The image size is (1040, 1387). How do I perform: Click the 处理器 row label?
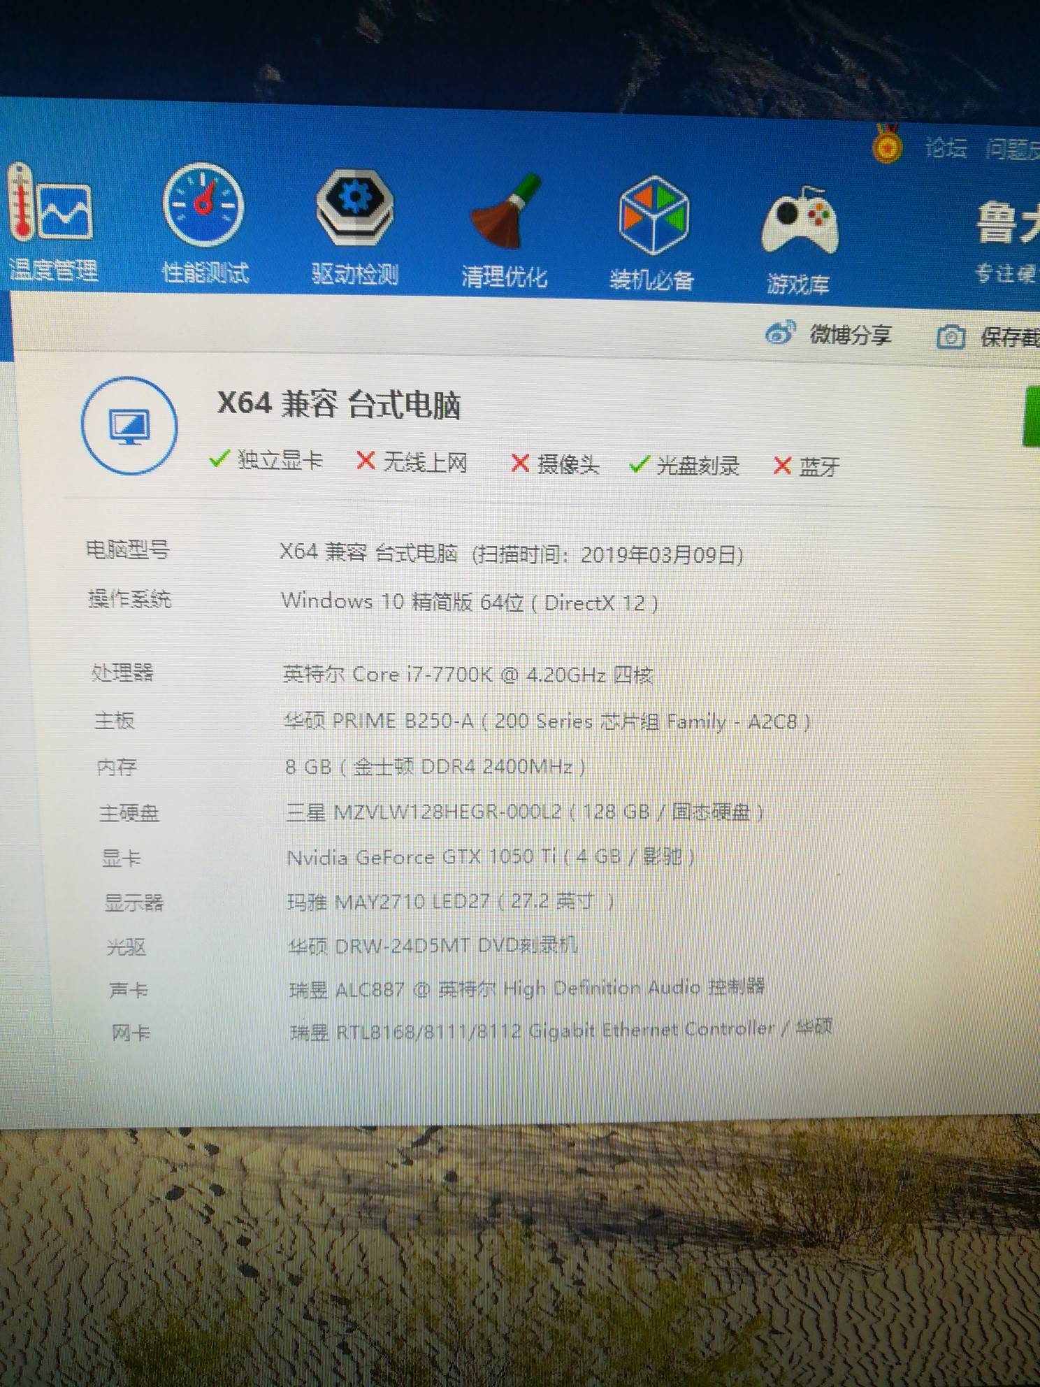click(x=123, y=673)
